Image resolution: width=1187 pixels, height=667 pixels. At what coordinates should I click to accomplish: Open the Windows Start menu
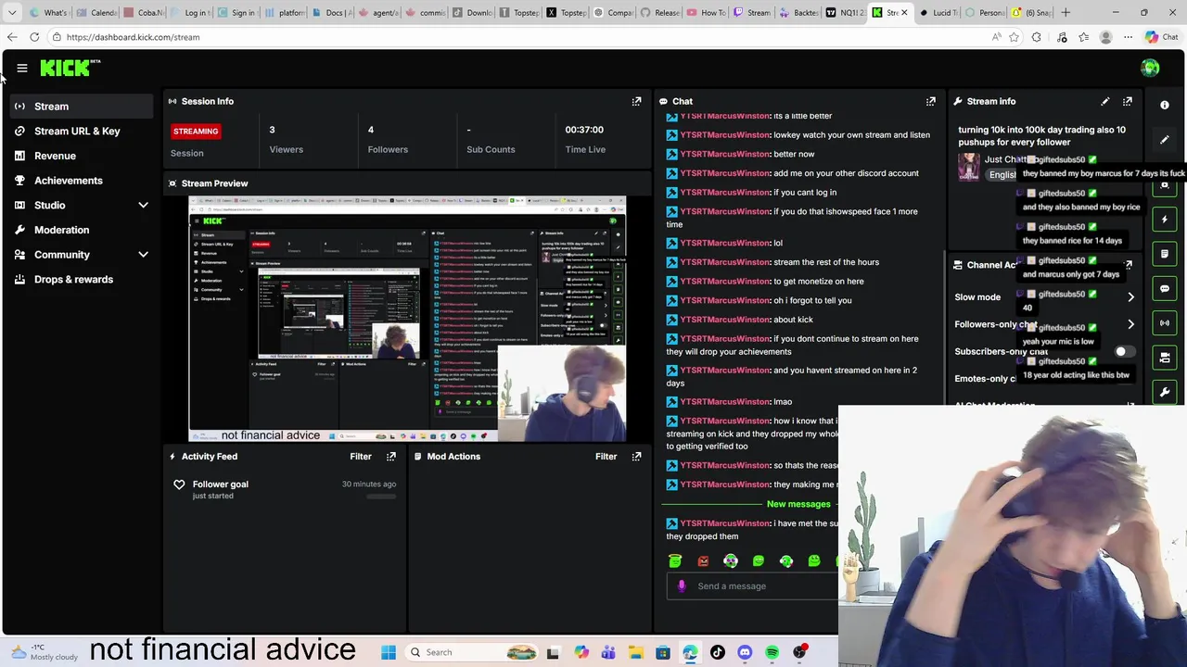[389, 652]
